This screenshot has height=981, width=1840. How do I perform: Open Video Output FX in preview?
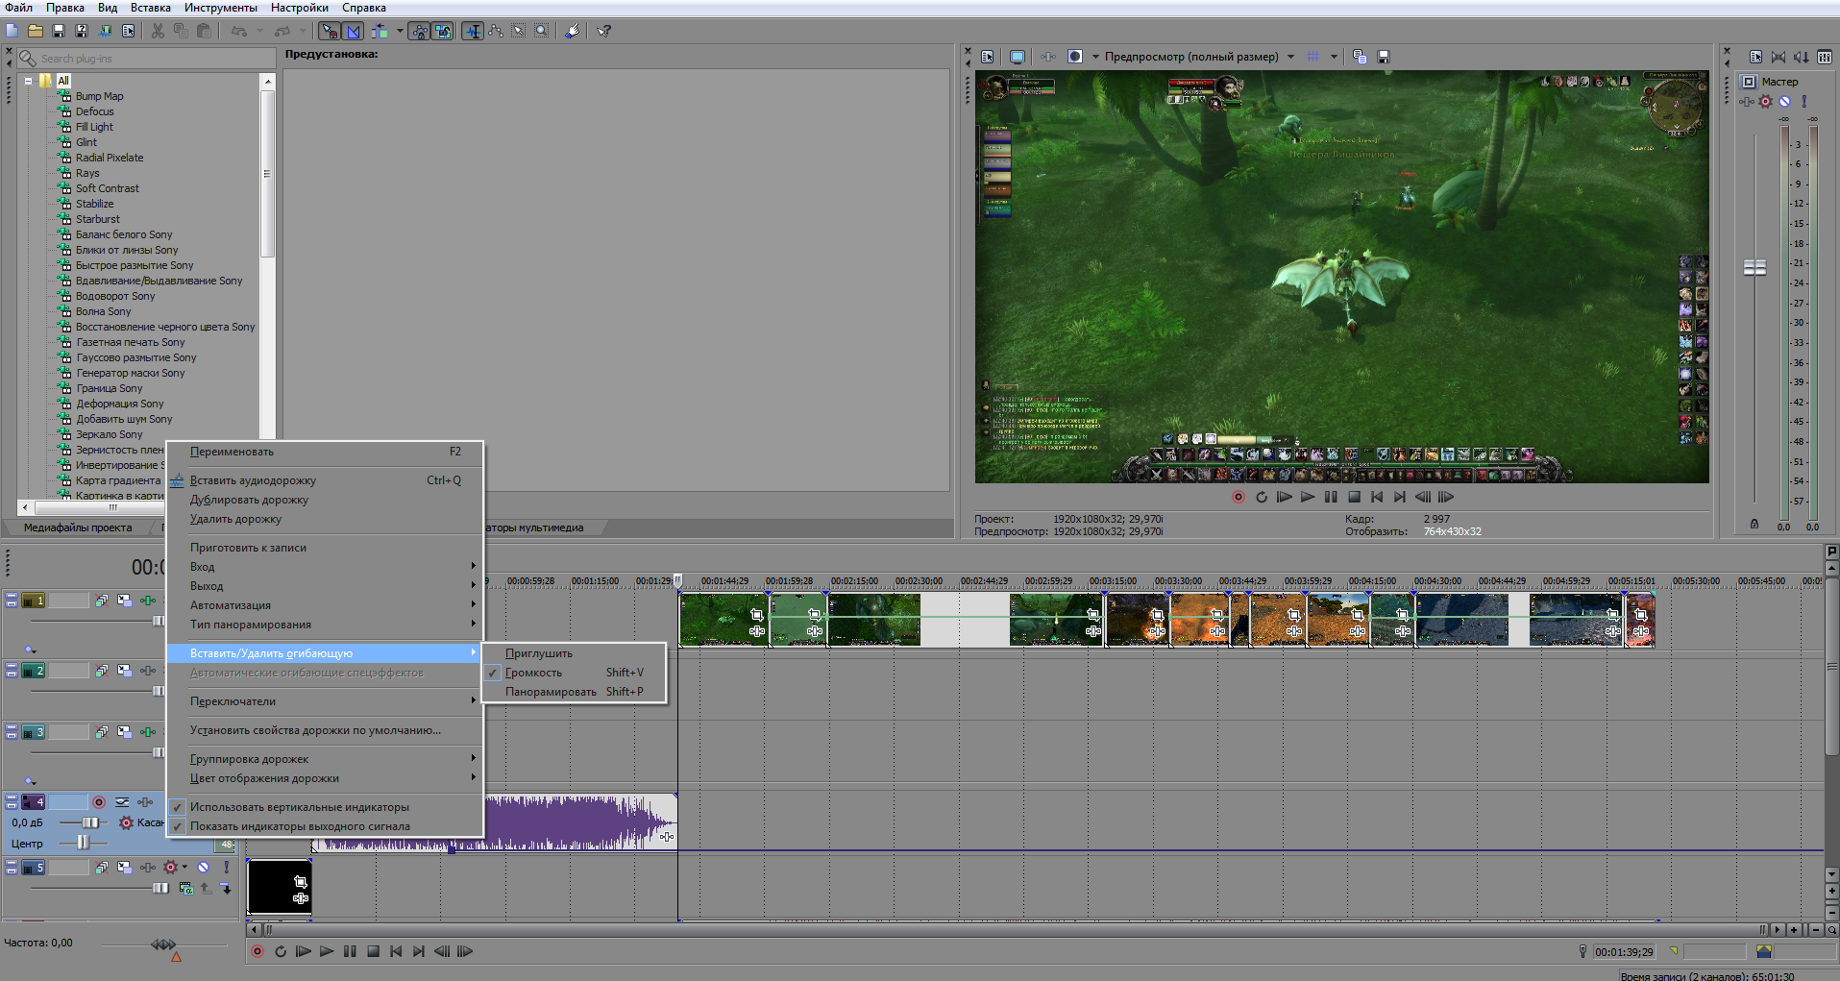[x=1048, y=57]
